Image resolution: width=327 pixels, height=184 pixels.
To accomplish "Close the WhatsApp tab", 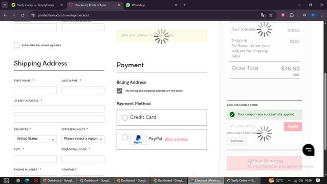I will coord(176,5).
